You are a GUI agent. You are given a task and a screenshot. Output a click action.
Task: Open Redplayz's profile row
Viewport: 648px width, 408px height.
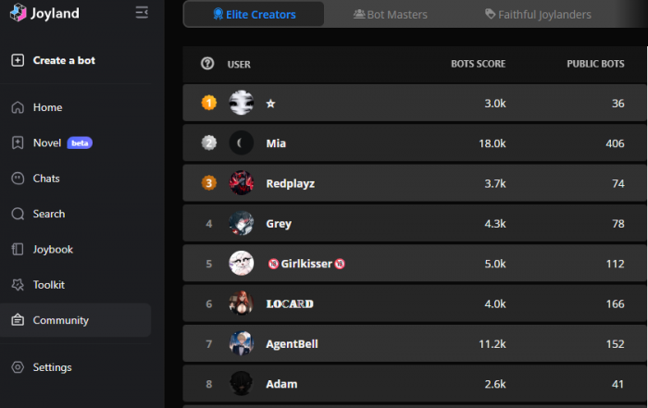[414, 183]
